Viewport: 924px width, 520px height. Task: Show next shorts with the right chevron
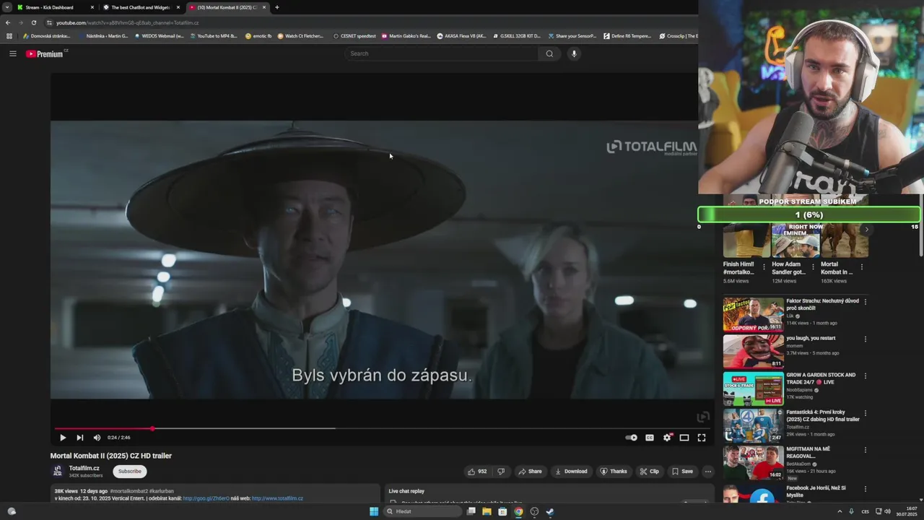coord(866,230)
